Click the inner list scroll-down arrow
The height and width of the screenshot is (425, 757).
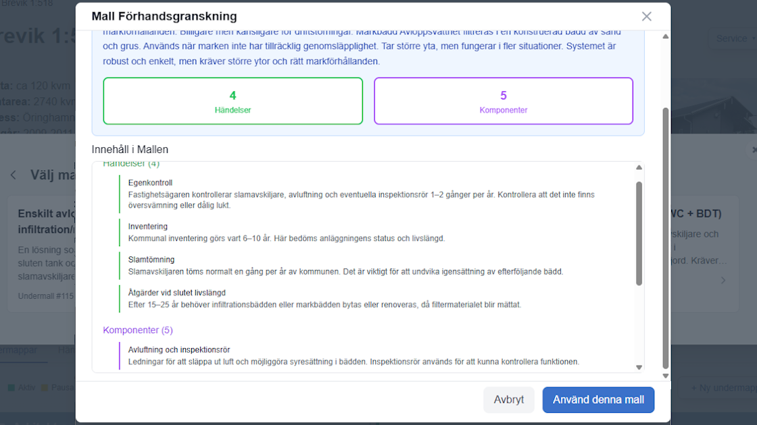pos(639,367)
